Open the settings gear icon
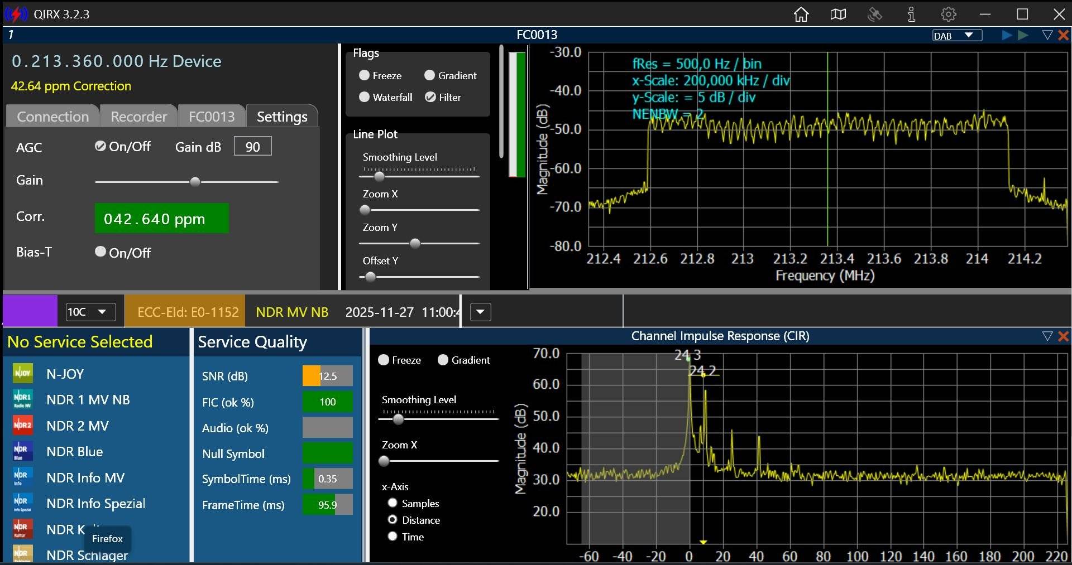The width and height of the screenshot is (1072, 565). point(948,15)
